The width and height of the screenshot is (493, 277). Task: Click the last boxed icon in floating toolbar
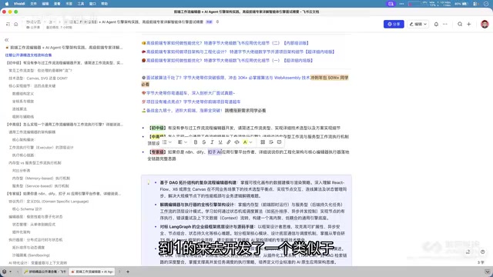279,142
